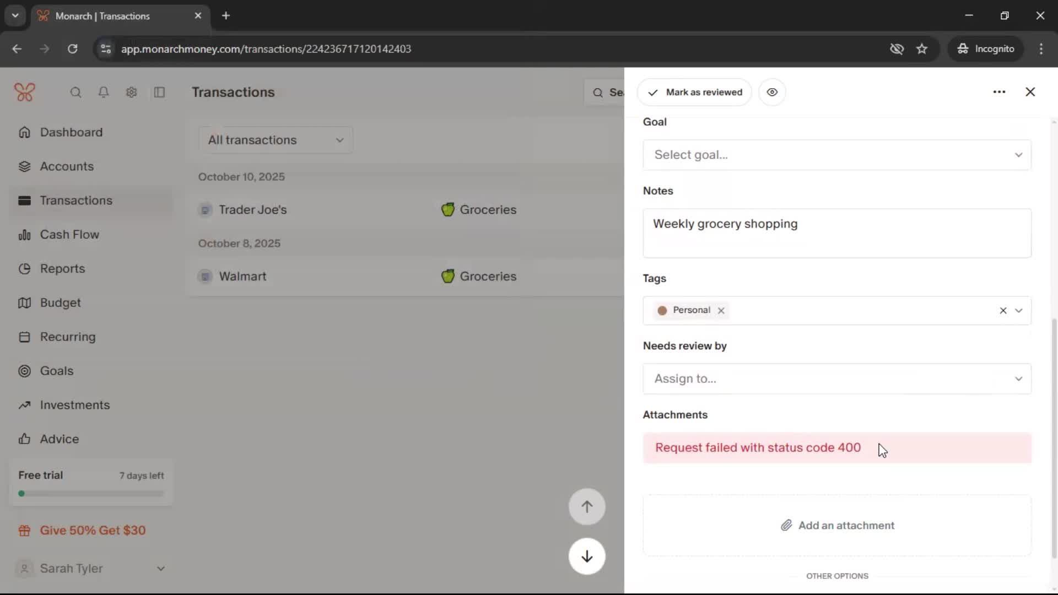Screen dimensions: 1058x595
Task: Navigate to Cash Flow in sidebar
Action: click(69, 235)
